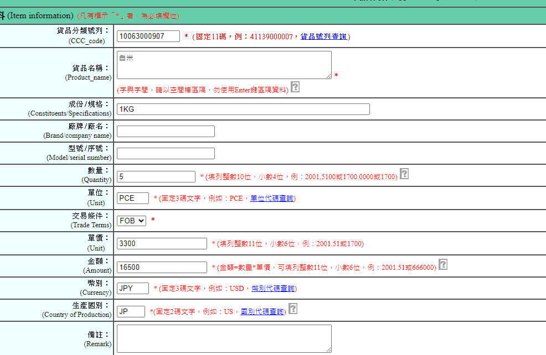Click the Country of Production field showing JP
Viewport: 546px width, 355px height.
(131, 311)
